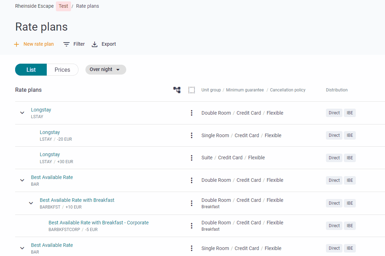Click the Direct tag on Longstay Suite row
The height and width of the screenshot is (256, 385).
click(334, 158)
